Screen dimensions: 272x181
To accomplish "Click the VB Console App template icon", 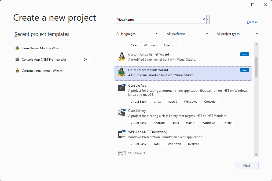I will coord(122,87).
